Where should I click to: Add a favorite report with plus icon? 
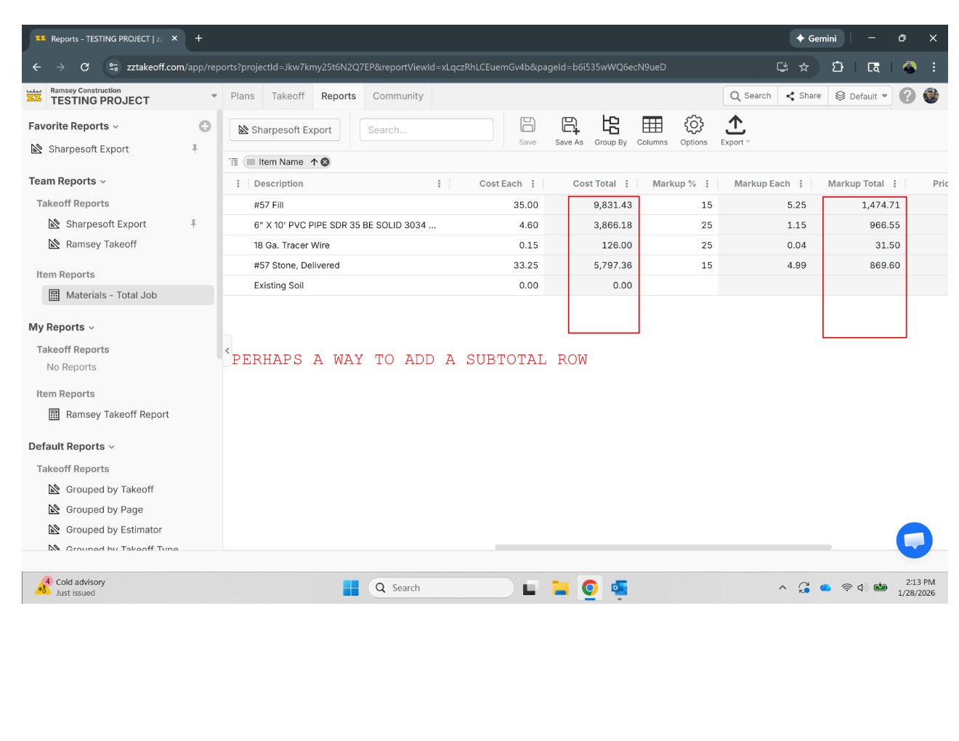point(205,126)
